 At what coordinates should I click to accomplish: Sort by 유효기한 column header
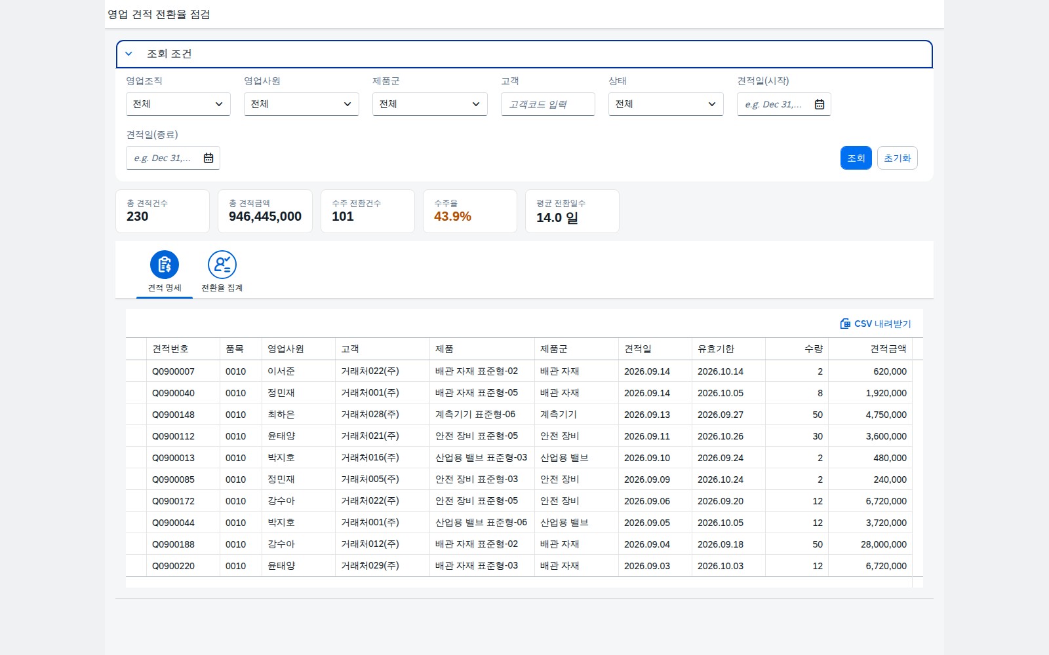[x=729, y=349]
